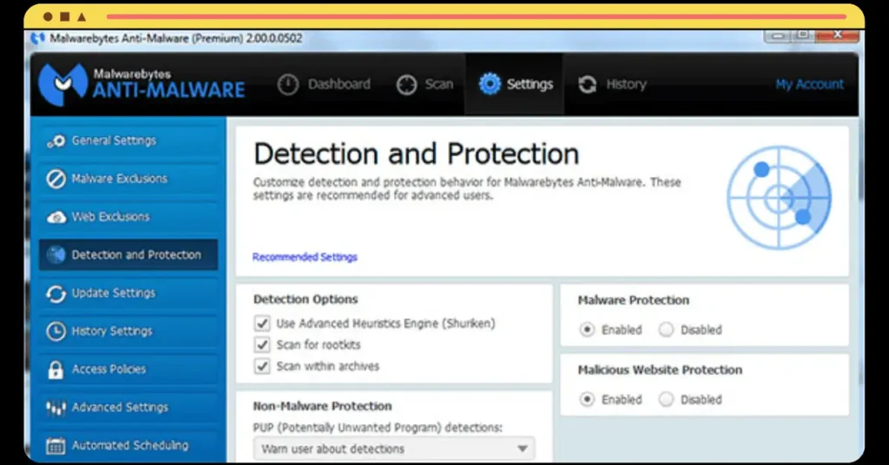The image size is (889, 465).
Task: Click the Malwarebytes logo in the header
Action: [x=142, y=84]
